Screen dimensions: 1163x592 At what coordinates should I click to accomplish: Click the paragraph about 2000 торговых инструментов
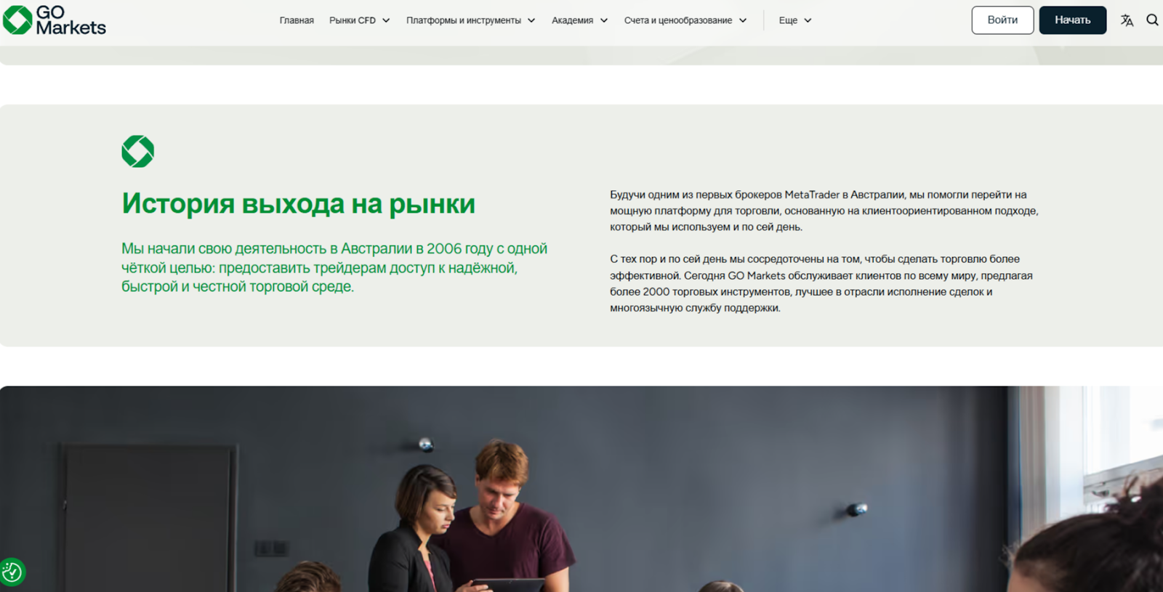click(821, 283)
